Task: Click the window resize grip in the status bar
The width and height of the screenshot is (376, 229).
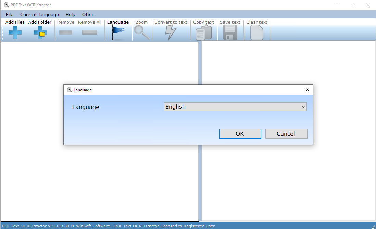Action: [373, 226]
